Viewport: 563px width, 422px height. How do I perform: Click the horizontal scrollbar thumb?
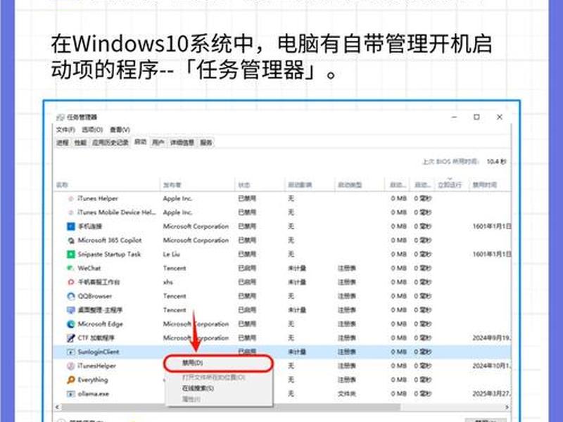point(231,407)
